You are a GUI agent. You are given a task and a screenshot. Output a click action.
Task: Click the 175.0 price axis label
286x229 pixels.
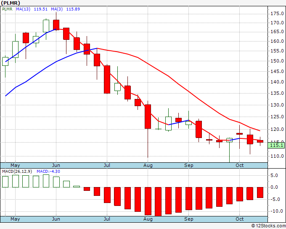pyautogui.click(x=277, y=14)
